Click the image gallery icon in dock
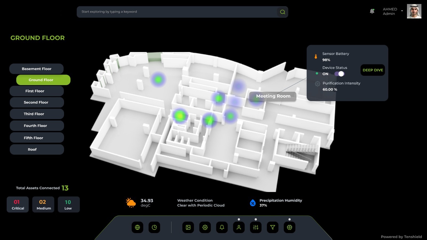The image size is (427, 240). tap(188, 227)
